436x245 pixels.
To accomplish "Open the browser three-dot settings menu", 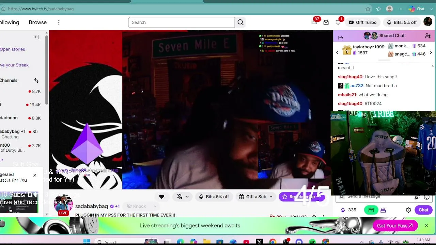I will (400, 9).
